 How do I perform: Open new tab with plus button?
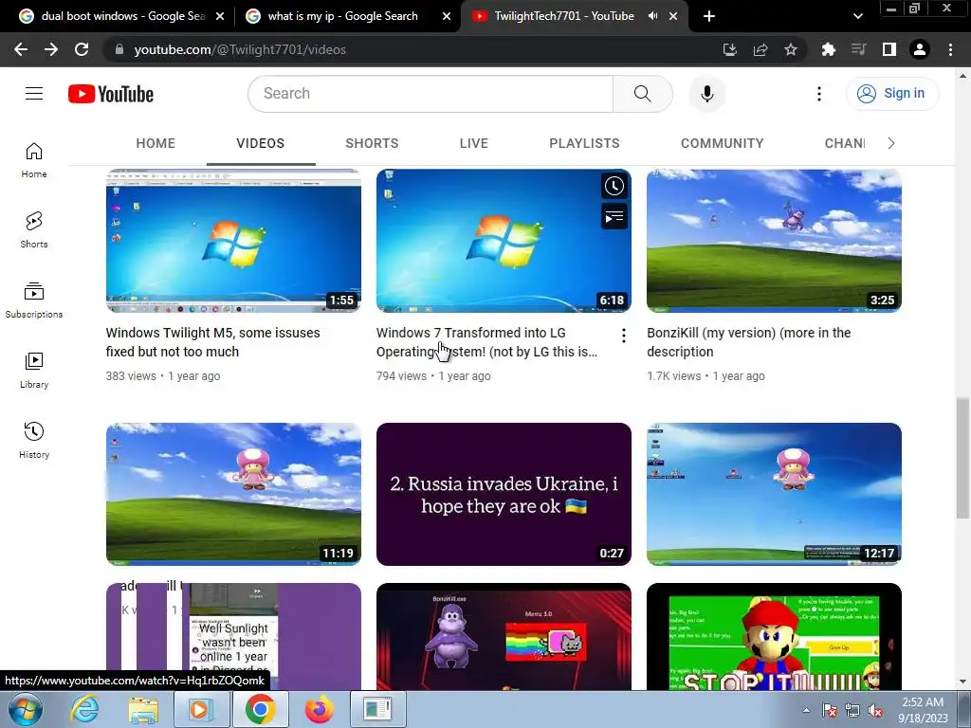pos(709,16)
